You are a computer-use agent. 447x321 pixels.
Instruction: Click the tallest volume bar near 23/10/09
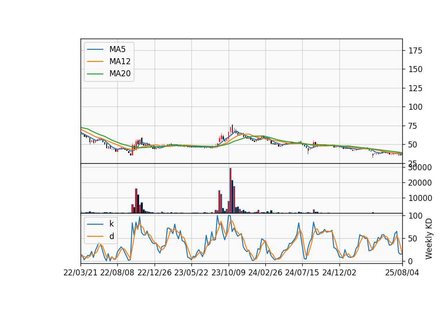pyautogui.click(x=230, y=191)
